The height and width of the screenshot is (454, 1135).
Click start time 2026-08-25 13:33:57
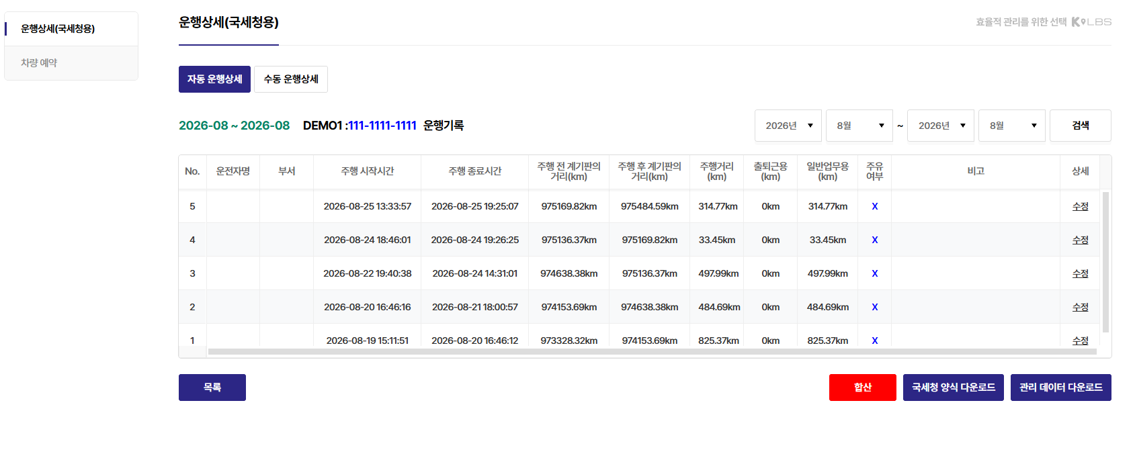(x=368, y=206)
